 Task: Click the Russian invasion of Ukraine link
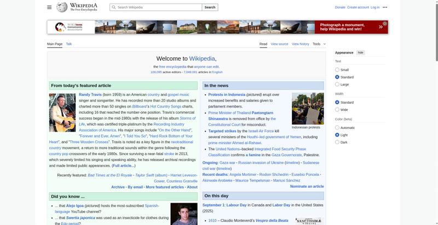(261, 163)
